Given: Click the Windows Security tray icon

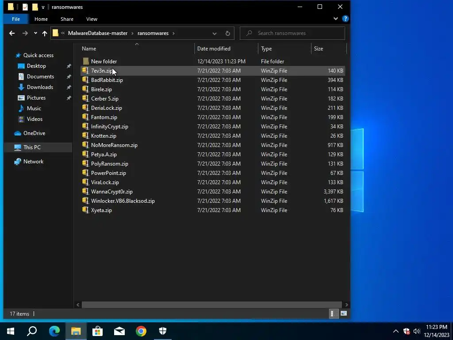Looking at the screenshot, I should pos(407,331).
